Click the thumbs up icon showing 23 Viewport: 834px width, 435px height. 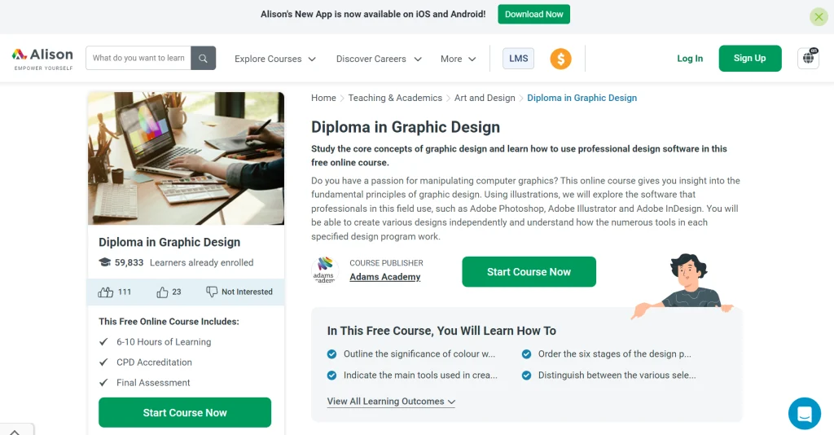[x=163, y=292]
